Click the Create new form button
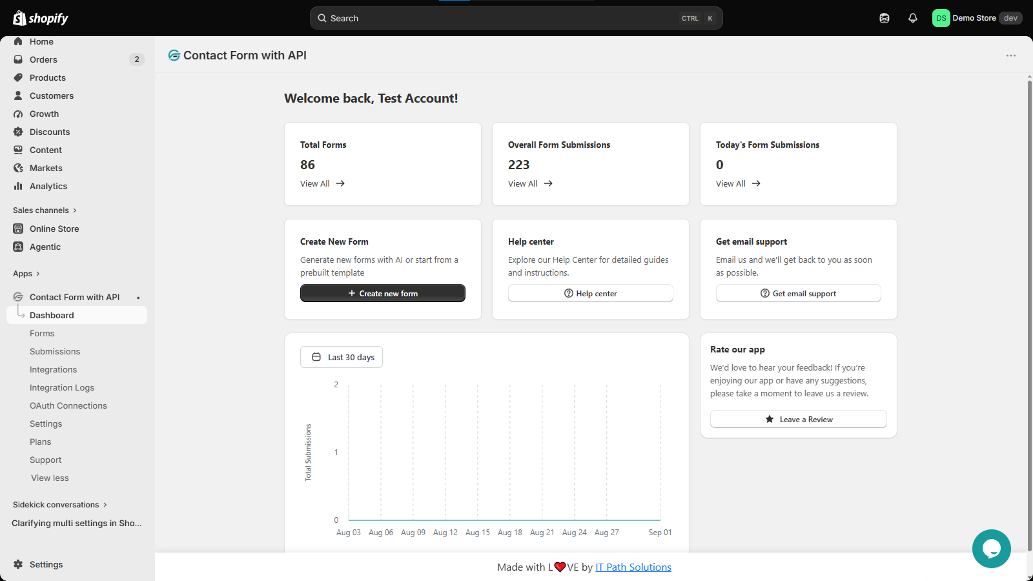Image resolution: width=1033 pixels, height=581 pixels. (x=383, y=293)
